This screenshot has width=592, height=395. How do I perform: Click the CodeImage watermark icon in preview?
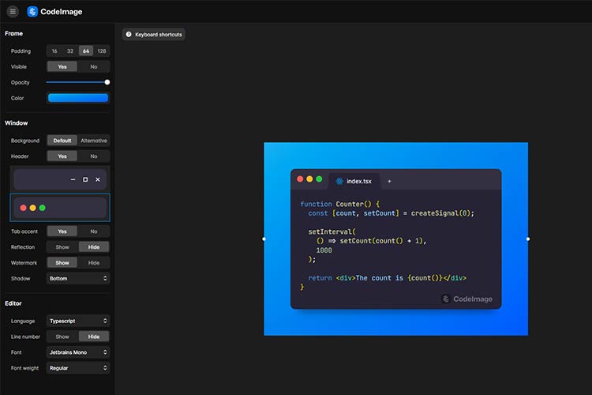tap(446, 299)
